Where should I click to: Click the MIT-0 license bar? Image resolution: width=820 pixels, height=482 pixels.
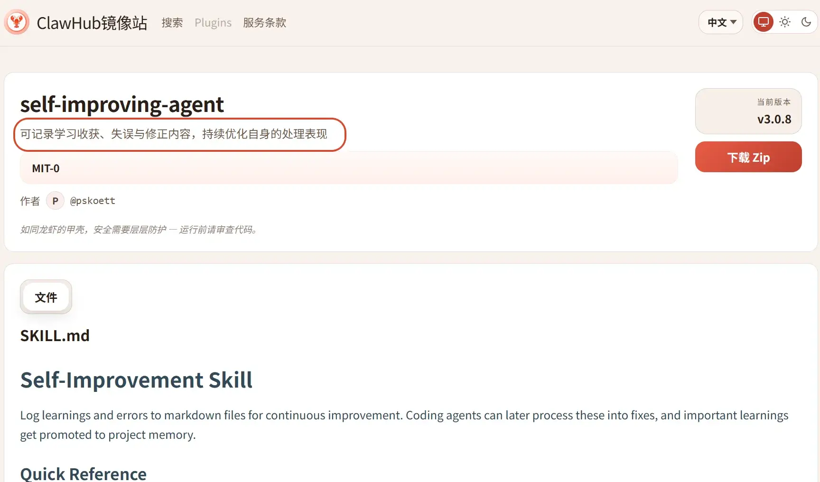[x=348, y=168]
